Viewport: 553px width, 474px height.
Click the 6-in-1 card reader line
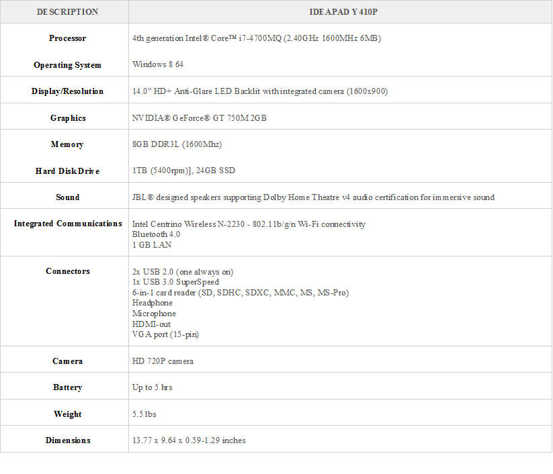240,293
